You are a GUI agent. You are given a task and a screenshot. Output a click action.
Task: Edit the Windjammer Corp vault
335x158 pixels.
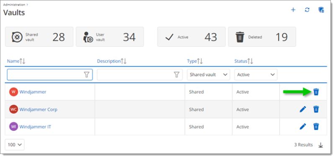303,109
